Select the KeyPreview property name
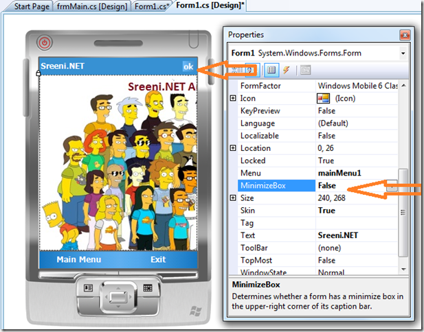Screen dimensions: 424x332 tap(260, 110)
